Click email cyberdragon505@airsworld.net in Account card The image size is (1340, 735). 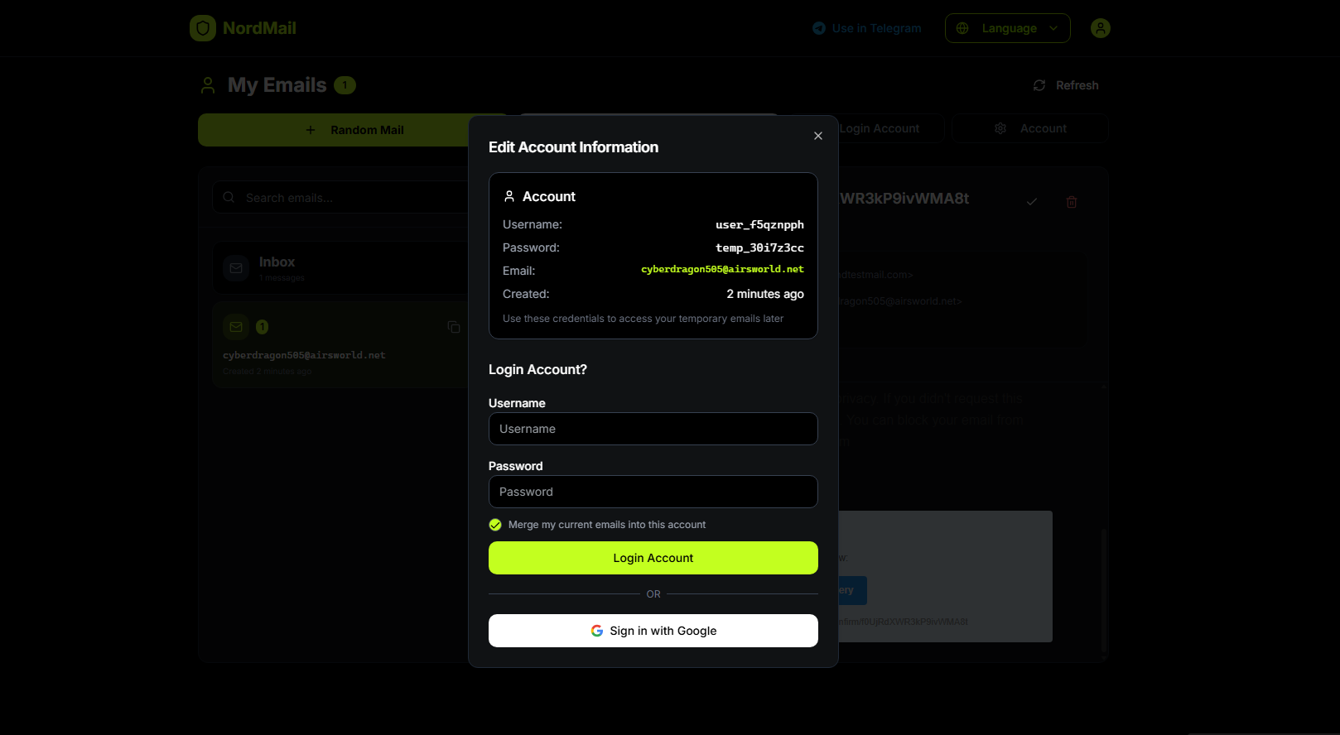[x=722, y=269]
